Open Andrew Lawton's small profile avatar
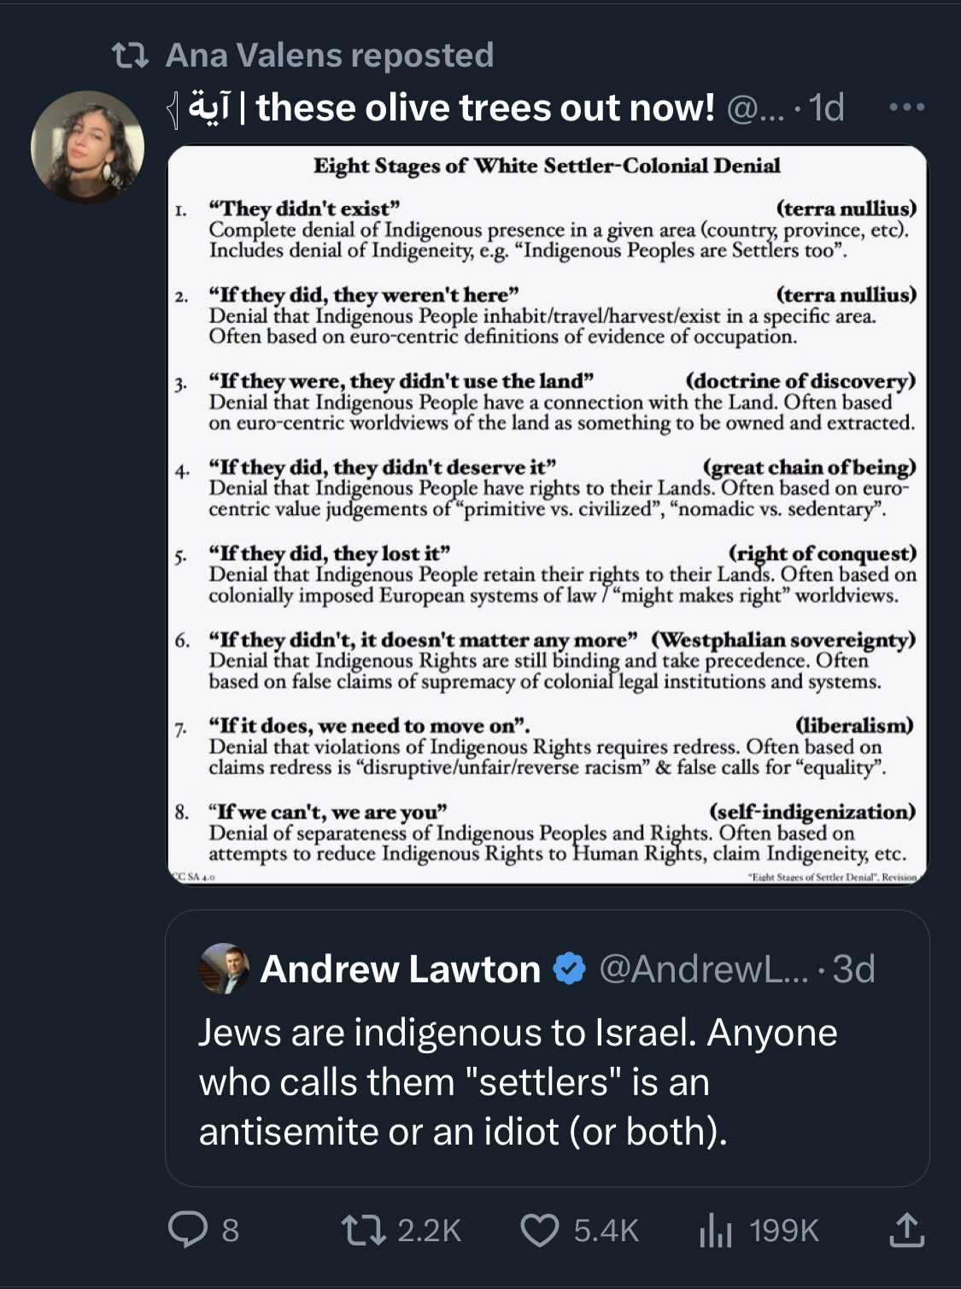Viewport: 961px width, 1289px height. click(224, 969)
